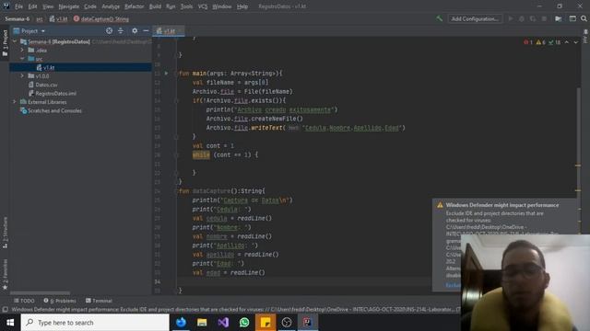Open Project Structure icon in toolbar
Image resolution: width=590 pixels, height=331 pixels.
(x=559, y=18)
